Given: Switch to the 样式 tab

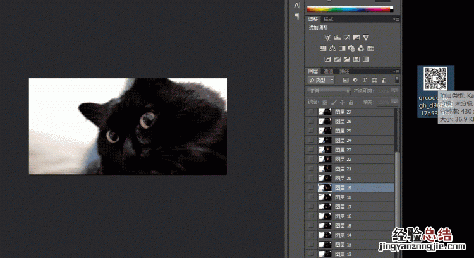Looking at the screenshot, I should click(x=329, y=20).
